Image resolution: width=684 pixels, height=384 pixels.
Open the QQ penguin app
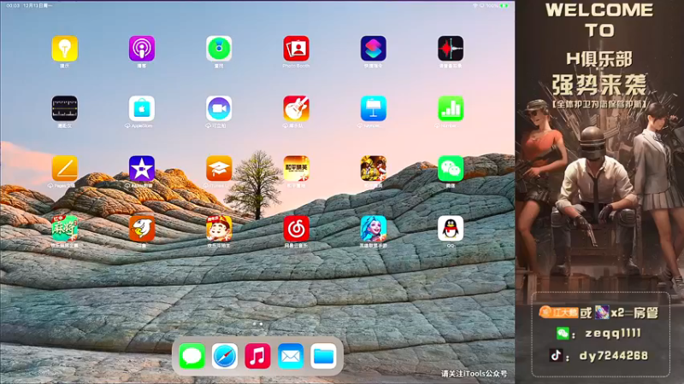[x=451, y=228]
